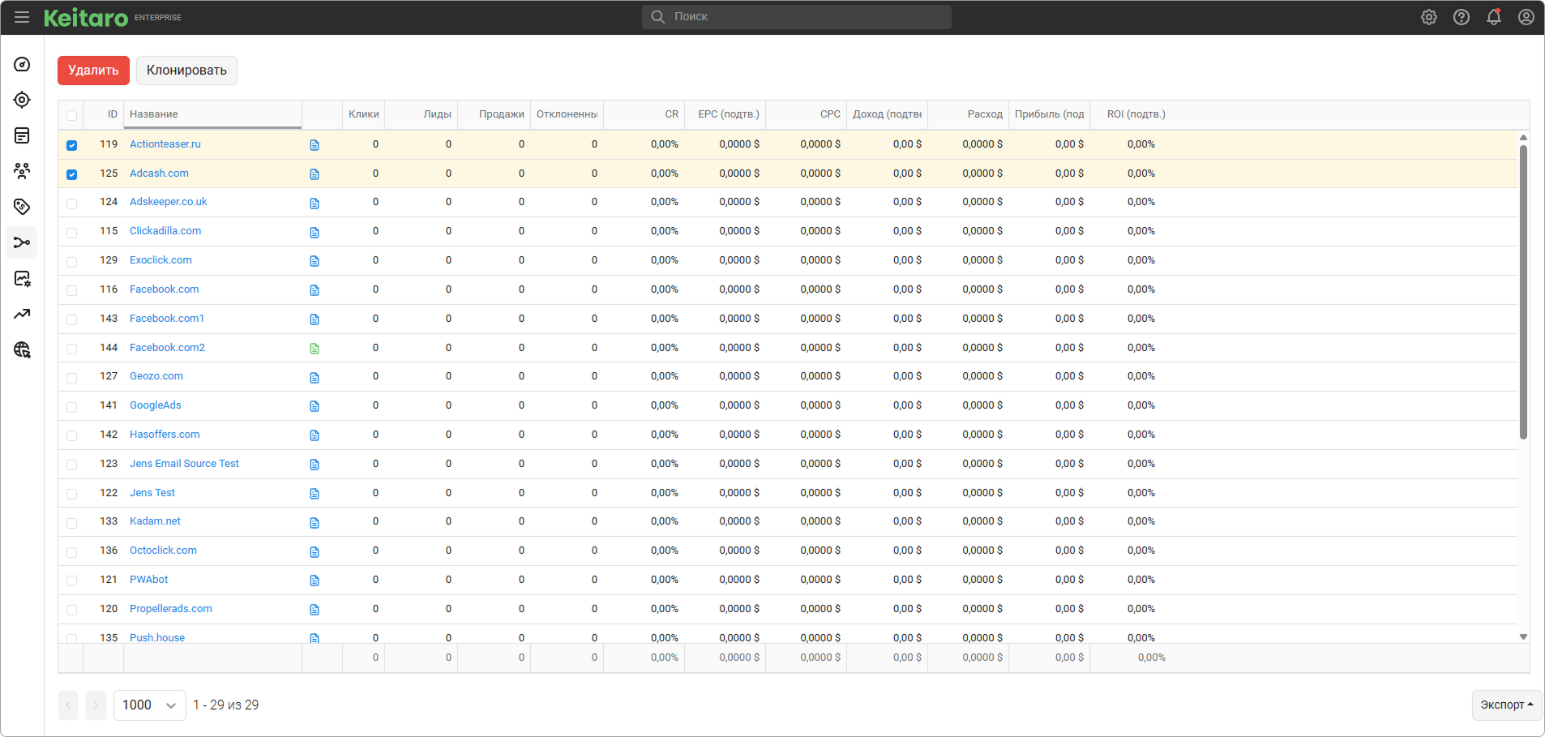Go to the previous page arrow
The image size is (1545, 737).
pos(68,705)
